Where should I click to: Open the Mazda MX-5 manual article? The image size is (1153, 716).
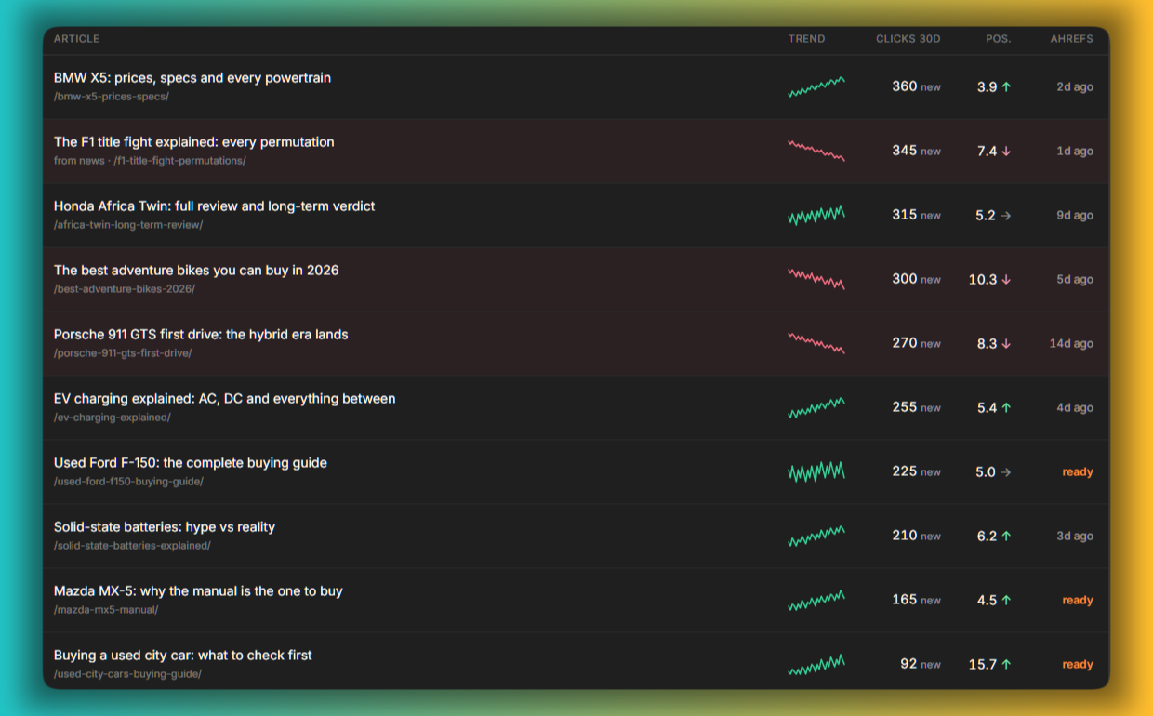[x=198, y=591]
